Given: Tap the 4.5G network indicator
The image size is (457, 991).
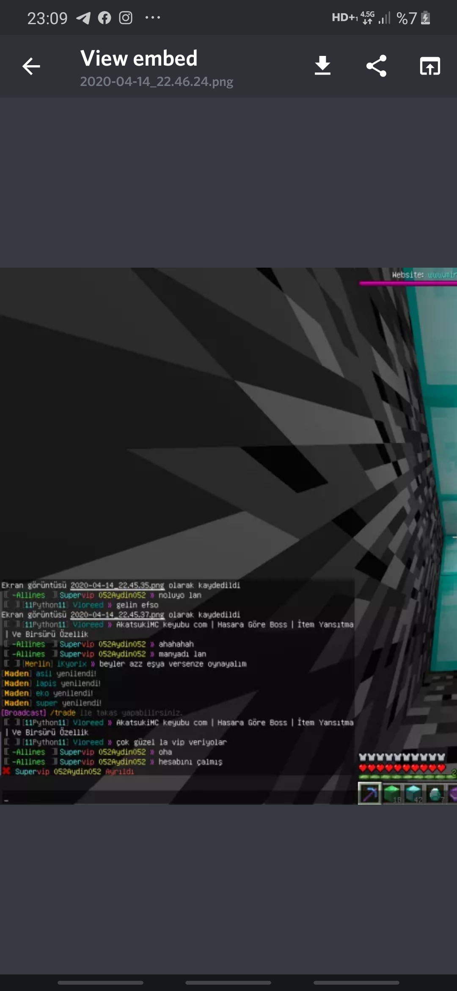Looking at the screenshot, I should coord(367,18).
